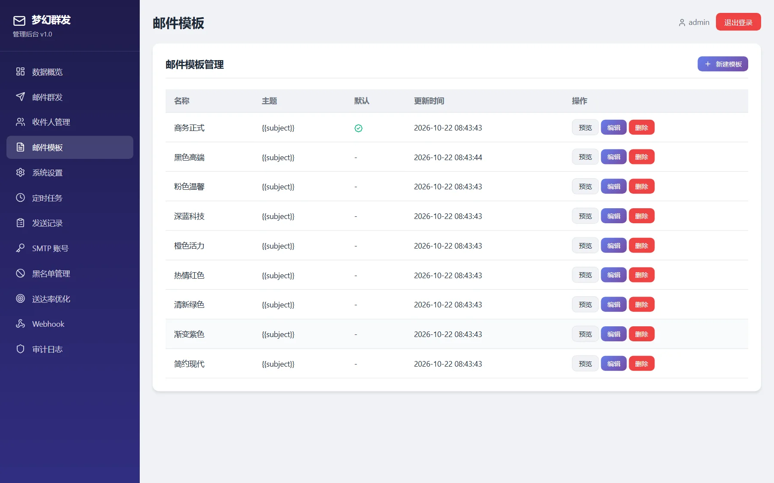Click the {{subject}} cell in 热情红色 row

coord(278,275)
